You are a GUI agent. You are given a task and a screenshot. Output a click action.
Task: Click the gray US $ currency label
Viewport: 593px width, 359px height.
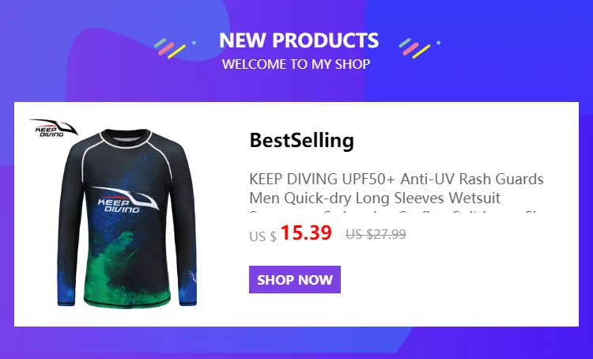pos(263,236)
